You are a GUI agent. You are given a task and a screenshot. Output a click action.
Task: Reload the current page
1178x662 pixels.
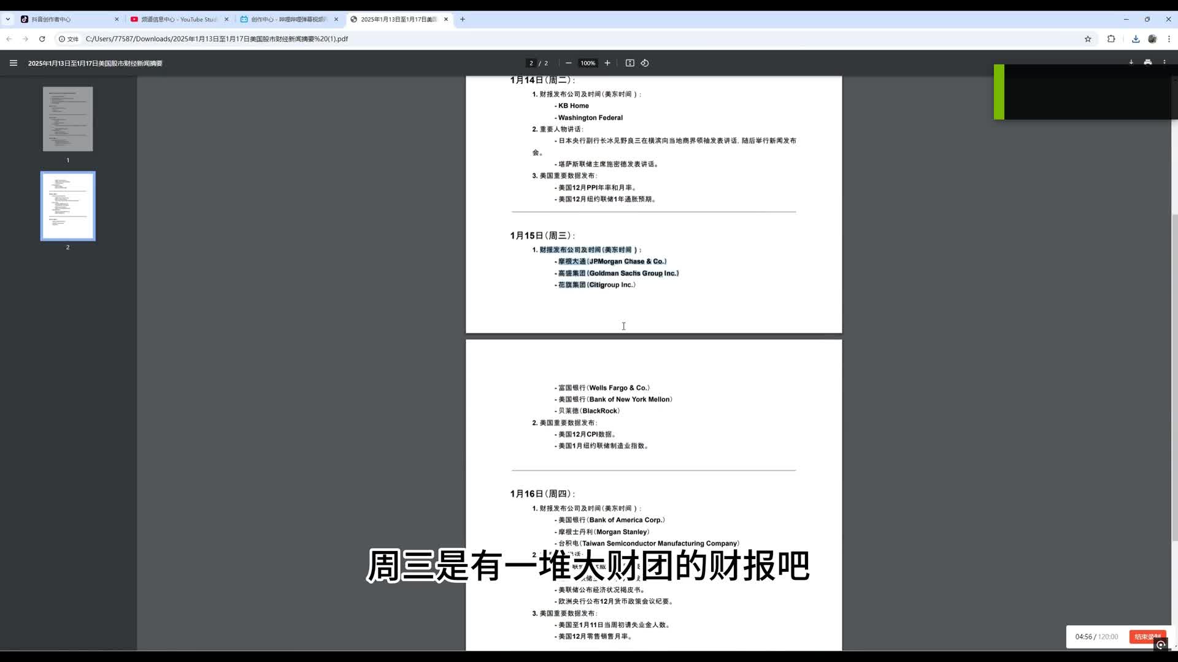tap(42, 39)
